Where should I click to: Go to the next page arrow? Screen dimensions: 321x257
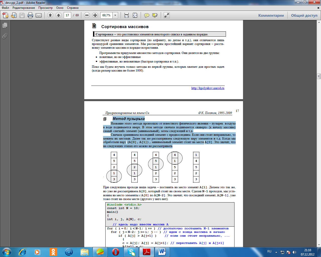[58, 15]
